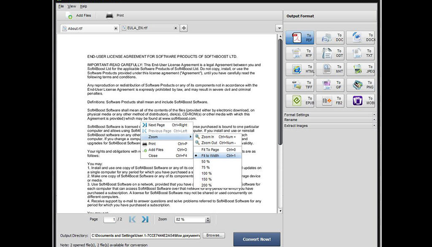This screenshot has height=247, width=432.
Task: Close the About.rtf tab
Action: tap(116, 28)
